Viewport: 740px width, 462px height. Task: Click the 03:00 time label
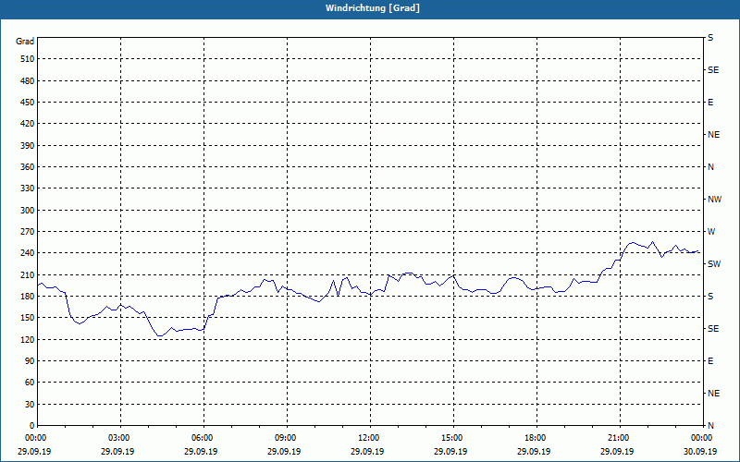tap(120, 438)
